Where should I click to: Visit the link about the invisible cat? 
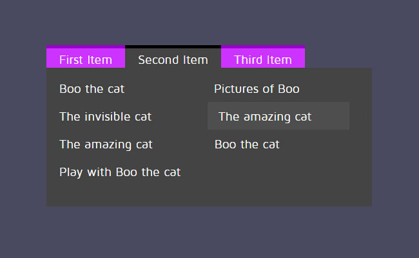tap(105, 117)
